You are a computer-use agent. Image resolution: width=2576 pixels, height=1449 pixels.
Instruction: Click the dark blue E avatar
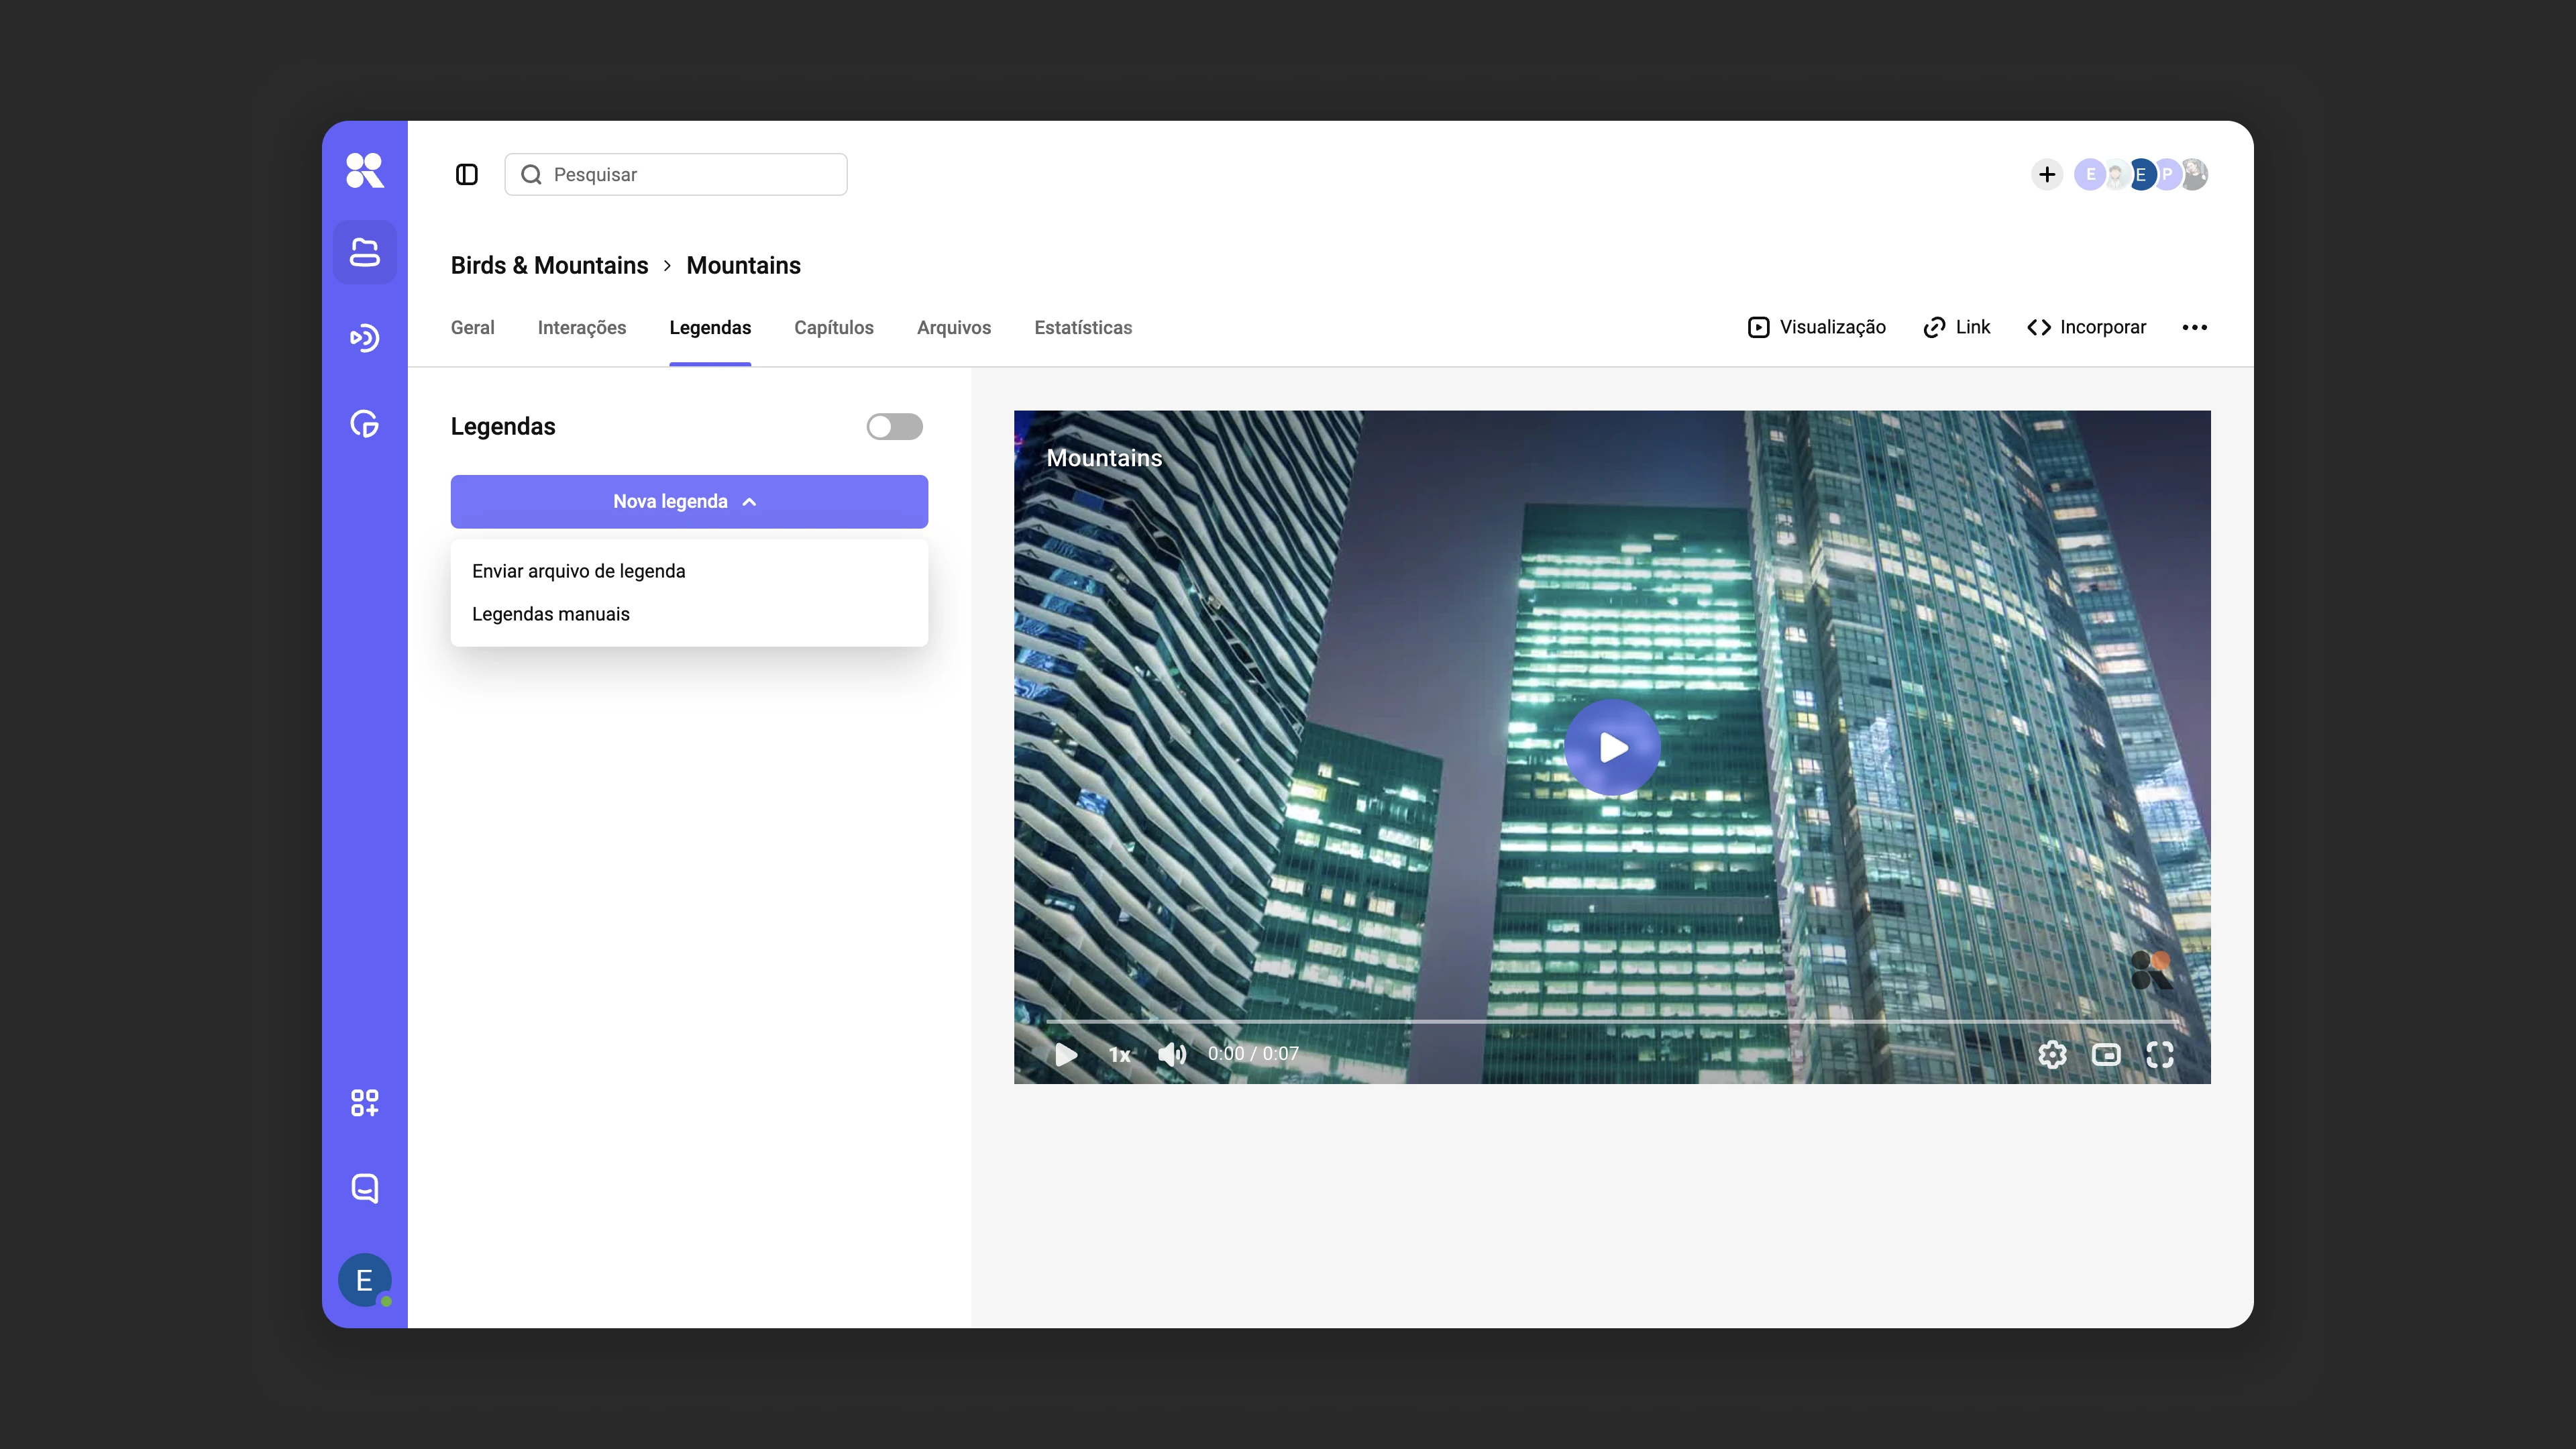pyautogui.click(x=2140, y=175)
